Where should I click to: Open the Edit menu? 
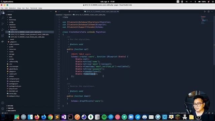point(6,8)
